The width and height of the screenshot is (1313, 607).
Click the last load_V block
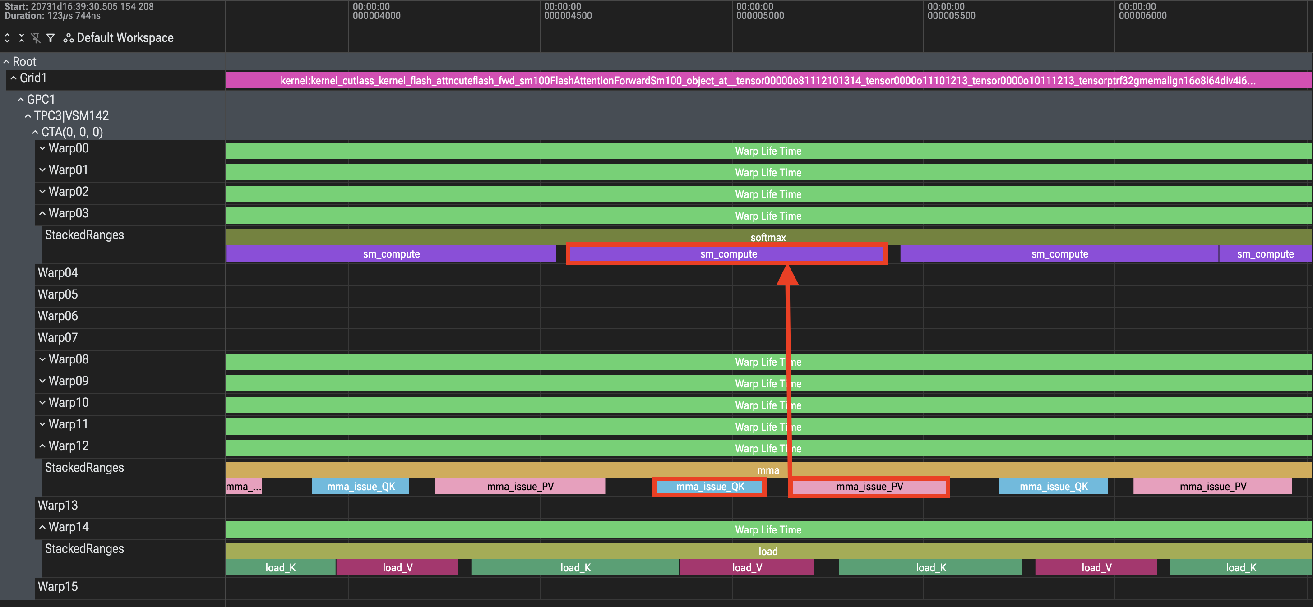[1096, 567]
